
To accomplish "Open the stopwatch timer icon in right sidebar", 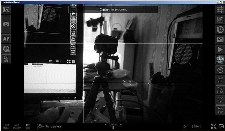I will [x=220, y=70].
